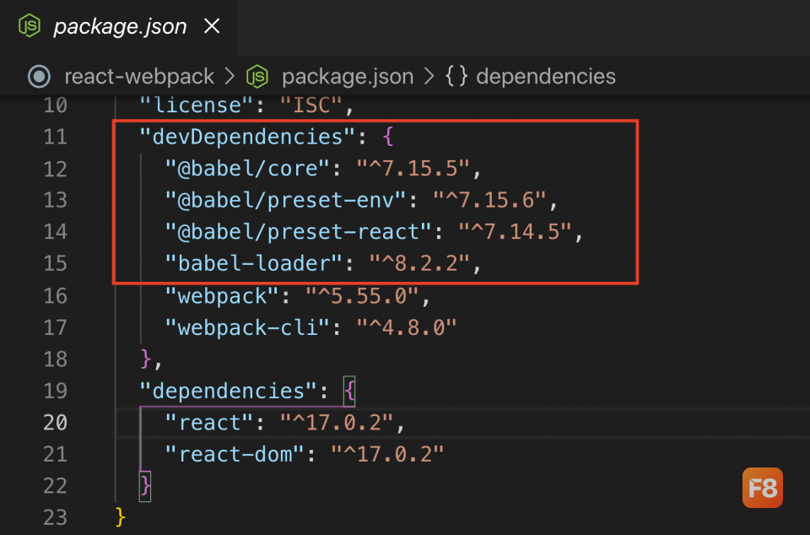Viewport: 810px width, 535px height.
Task: Click the "babel-loader" key
Action: [x=254, y=264]
